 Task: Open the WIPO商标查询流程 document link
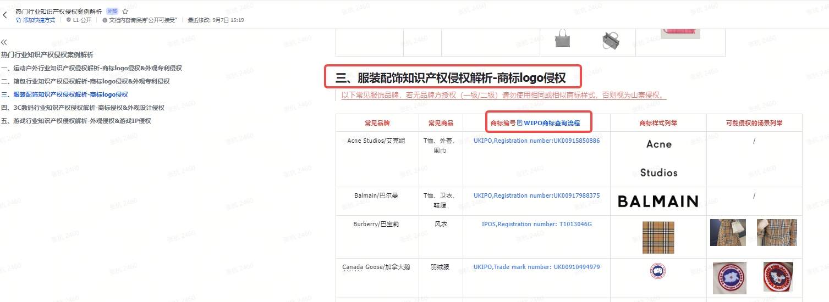(552, 123)
